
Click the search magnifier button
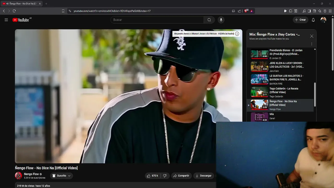[209, 20]
